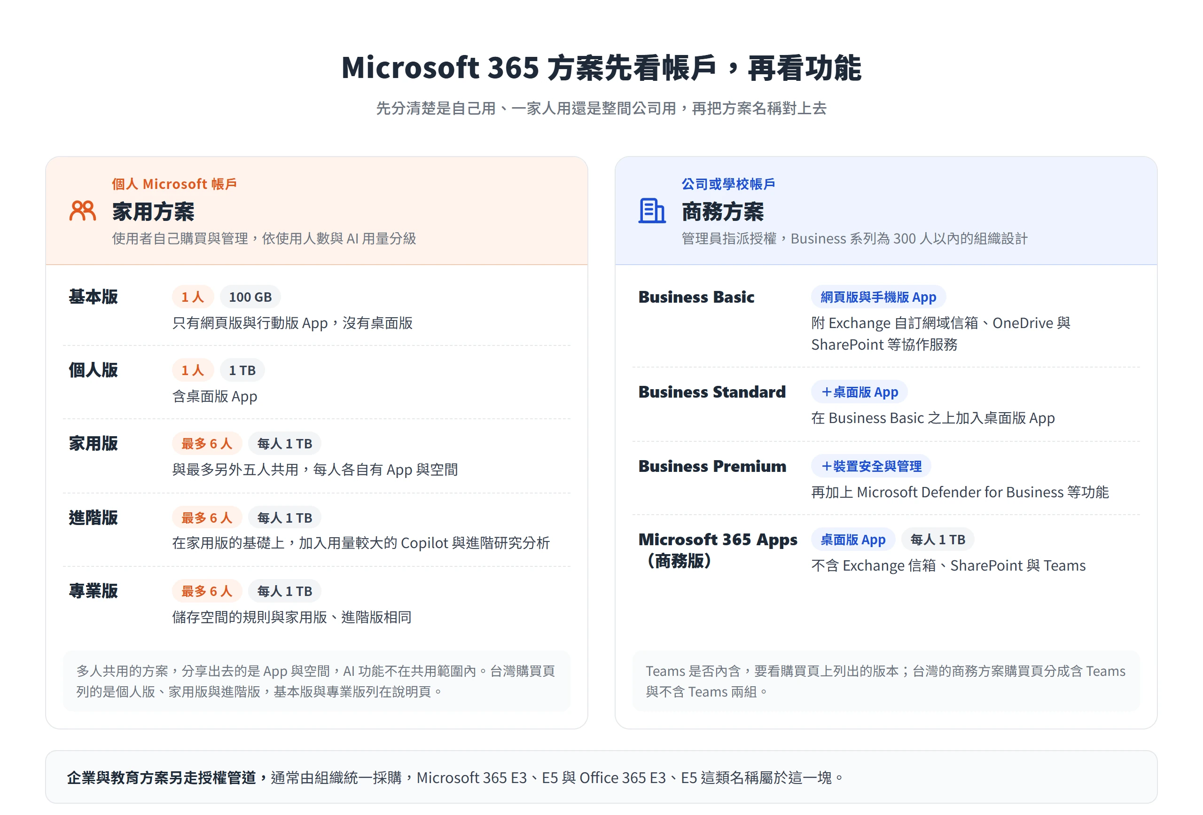Screen dimensions: 1203x815
Task: Select the 家用版 plan name
Action: 93,443
